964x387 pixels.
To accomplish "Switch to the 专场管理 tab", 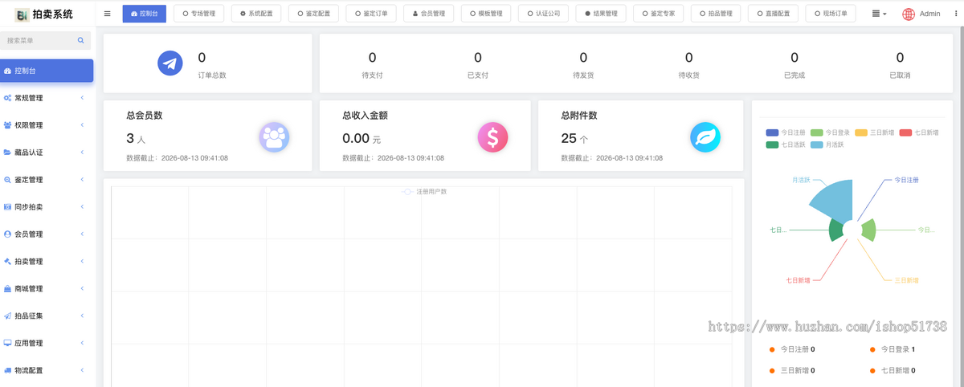I will pyautogui.click(x=199, y=14).
